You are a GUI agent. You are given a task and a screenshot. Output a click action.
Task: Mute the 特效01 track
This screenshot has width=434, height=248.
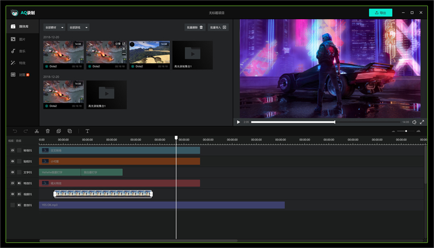(x=19, y=183)
